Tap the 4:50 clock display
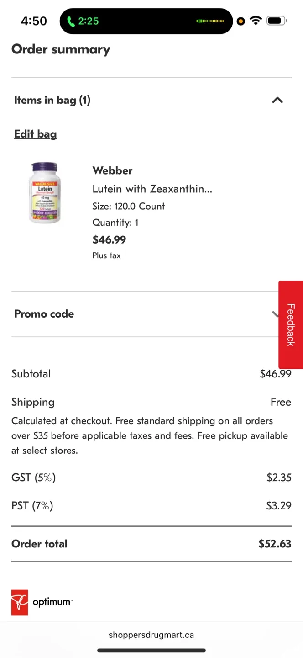The image size is (303, 658). click(x=33, y=21)
